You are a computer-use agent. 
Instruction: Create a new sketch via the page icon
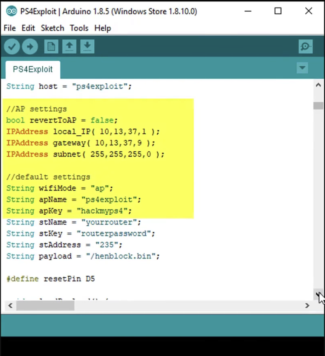pyautogui.click(x=51, y=47)
